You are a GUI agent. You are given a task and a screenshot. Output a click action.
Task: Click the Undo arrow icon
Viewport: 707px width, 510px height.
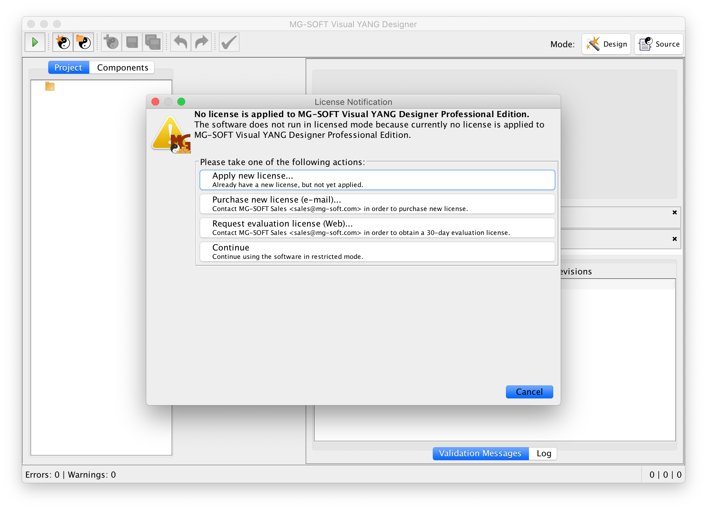point(181,42)
